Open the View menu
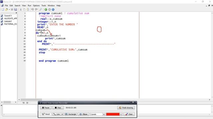The image size is (213, 119). (24, 6)
